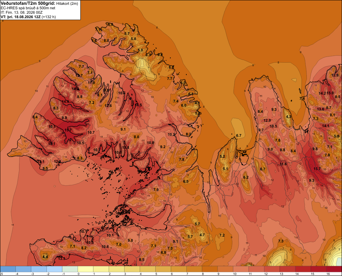Click the 'IT: Fim. 13. 08. 2026 00Z' line
The height and width of the screenshot is (276, 342).
(22, 12)
